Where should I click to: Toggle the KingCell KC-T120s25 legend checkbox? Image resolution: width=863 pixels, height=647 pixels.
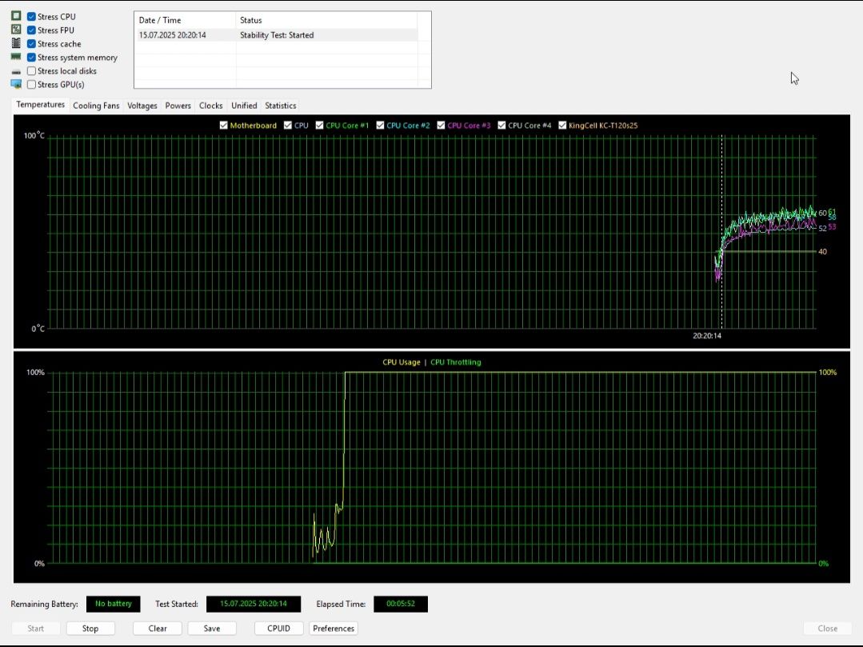(x=562, y=125)
